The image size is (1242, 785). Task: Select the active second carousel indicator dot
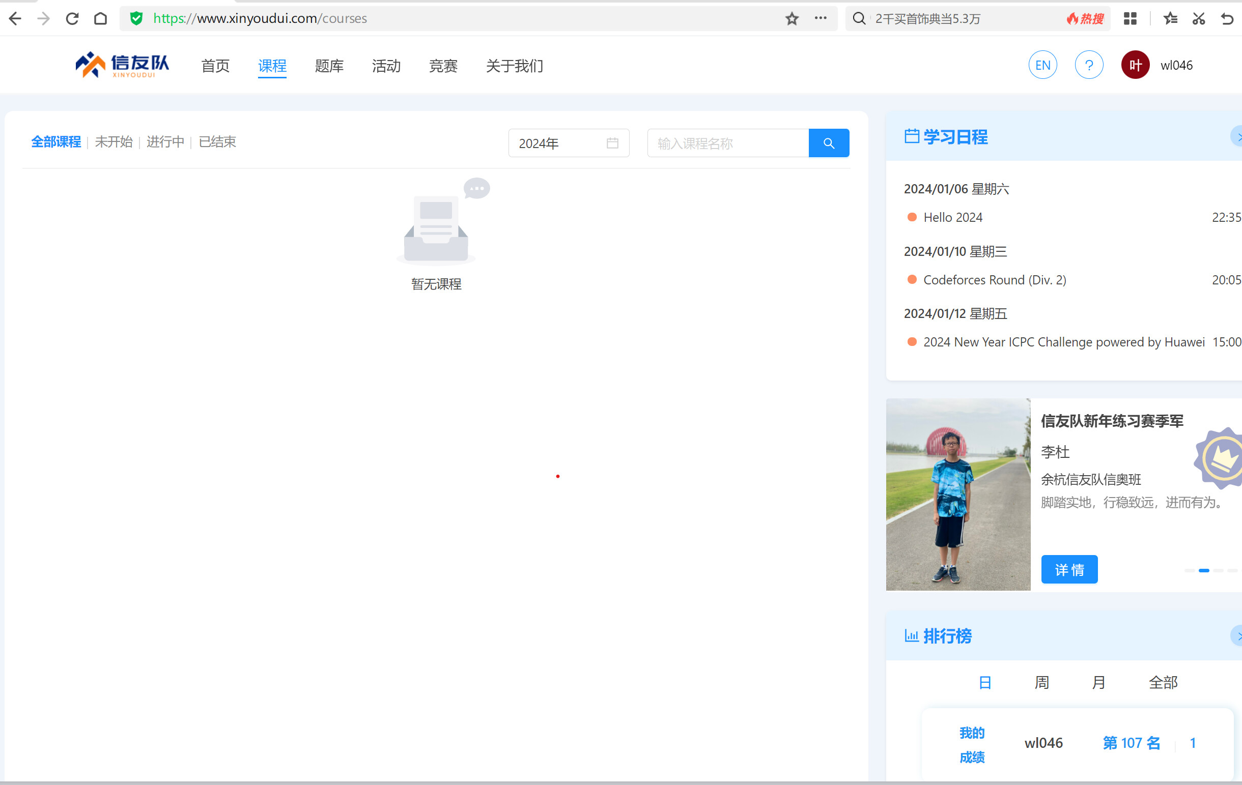(1203, 570)
